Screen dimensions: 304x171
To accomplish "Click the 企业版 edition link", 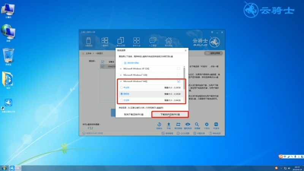I will (126, 100).
